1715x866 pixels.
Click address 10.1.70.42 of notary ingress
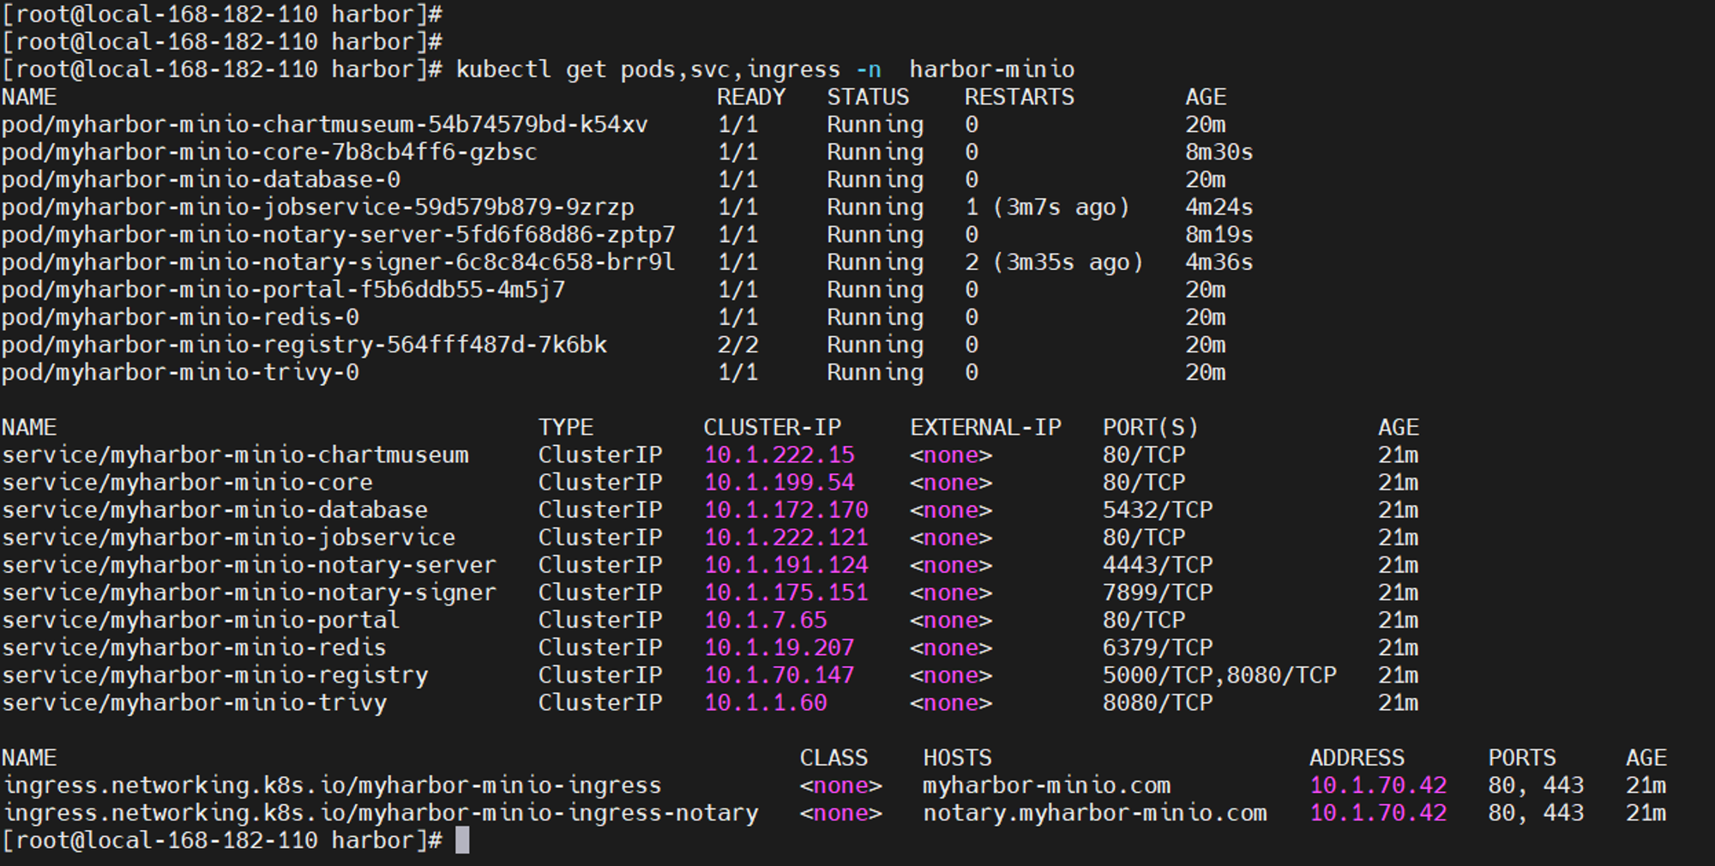pos(1378,812)
